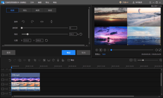Undo the last timeline action
The image size is (163, 98).
(10, 60)
